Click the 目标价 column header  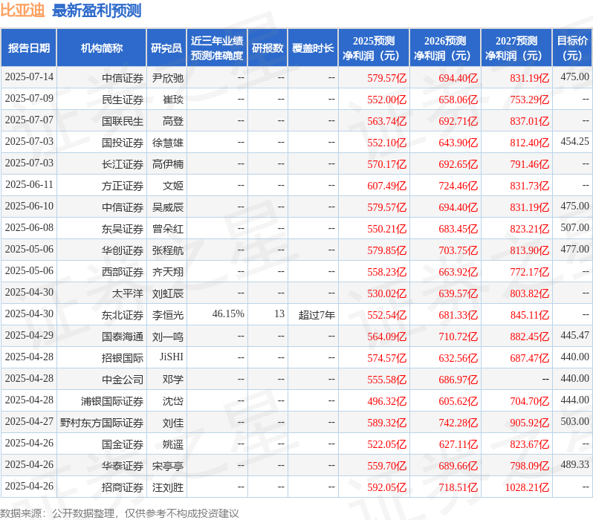(x=573, y=48)
